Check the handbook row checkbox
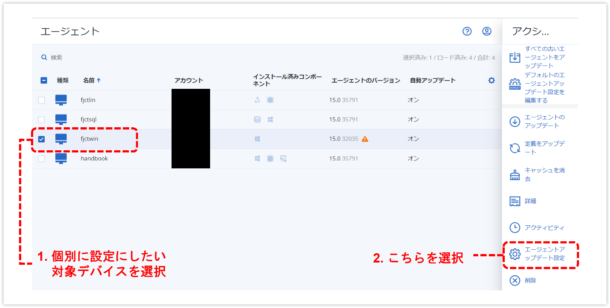The image size is (610, 308). tap(42, 159)
